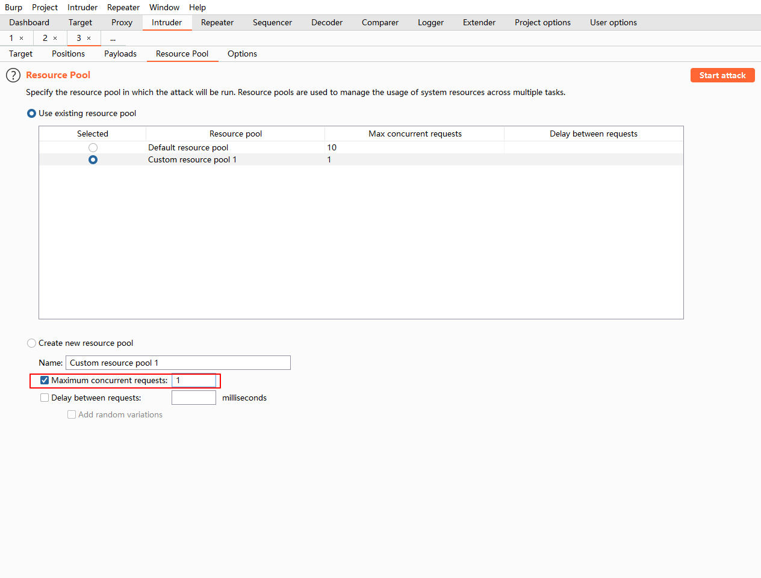761x578 pixels.
Task: Switch to the Comparer tab
Action: (x=380, y=22)
